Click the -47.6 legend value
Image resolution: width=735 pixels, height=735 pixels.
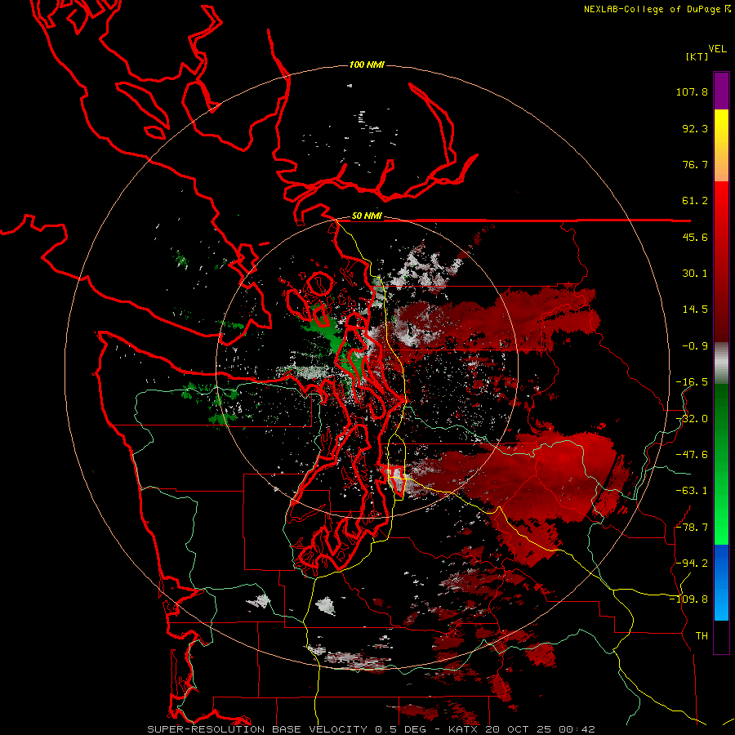692,455
